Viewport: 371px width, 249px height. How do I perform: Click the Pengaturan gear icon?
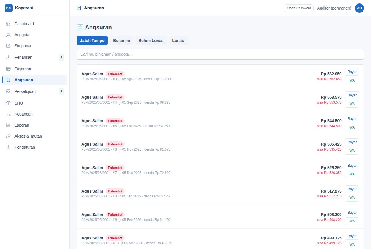tap(8, 147)
